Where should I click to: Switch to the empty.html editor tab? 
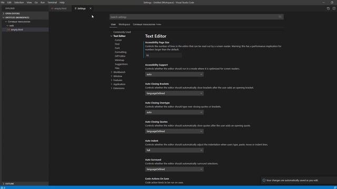tap(60, 8)
